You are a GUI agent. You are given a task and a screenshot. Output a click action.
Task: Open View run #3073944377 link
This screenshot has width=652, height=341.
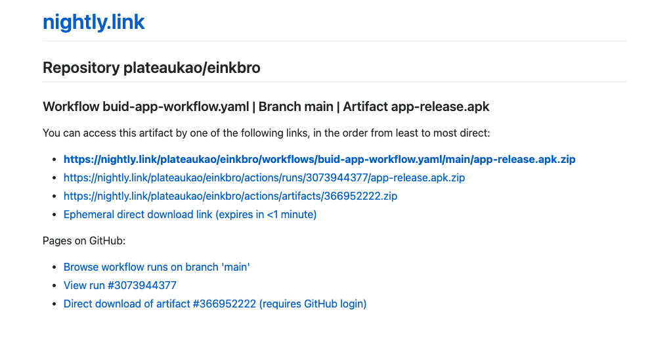click(120, 285)
